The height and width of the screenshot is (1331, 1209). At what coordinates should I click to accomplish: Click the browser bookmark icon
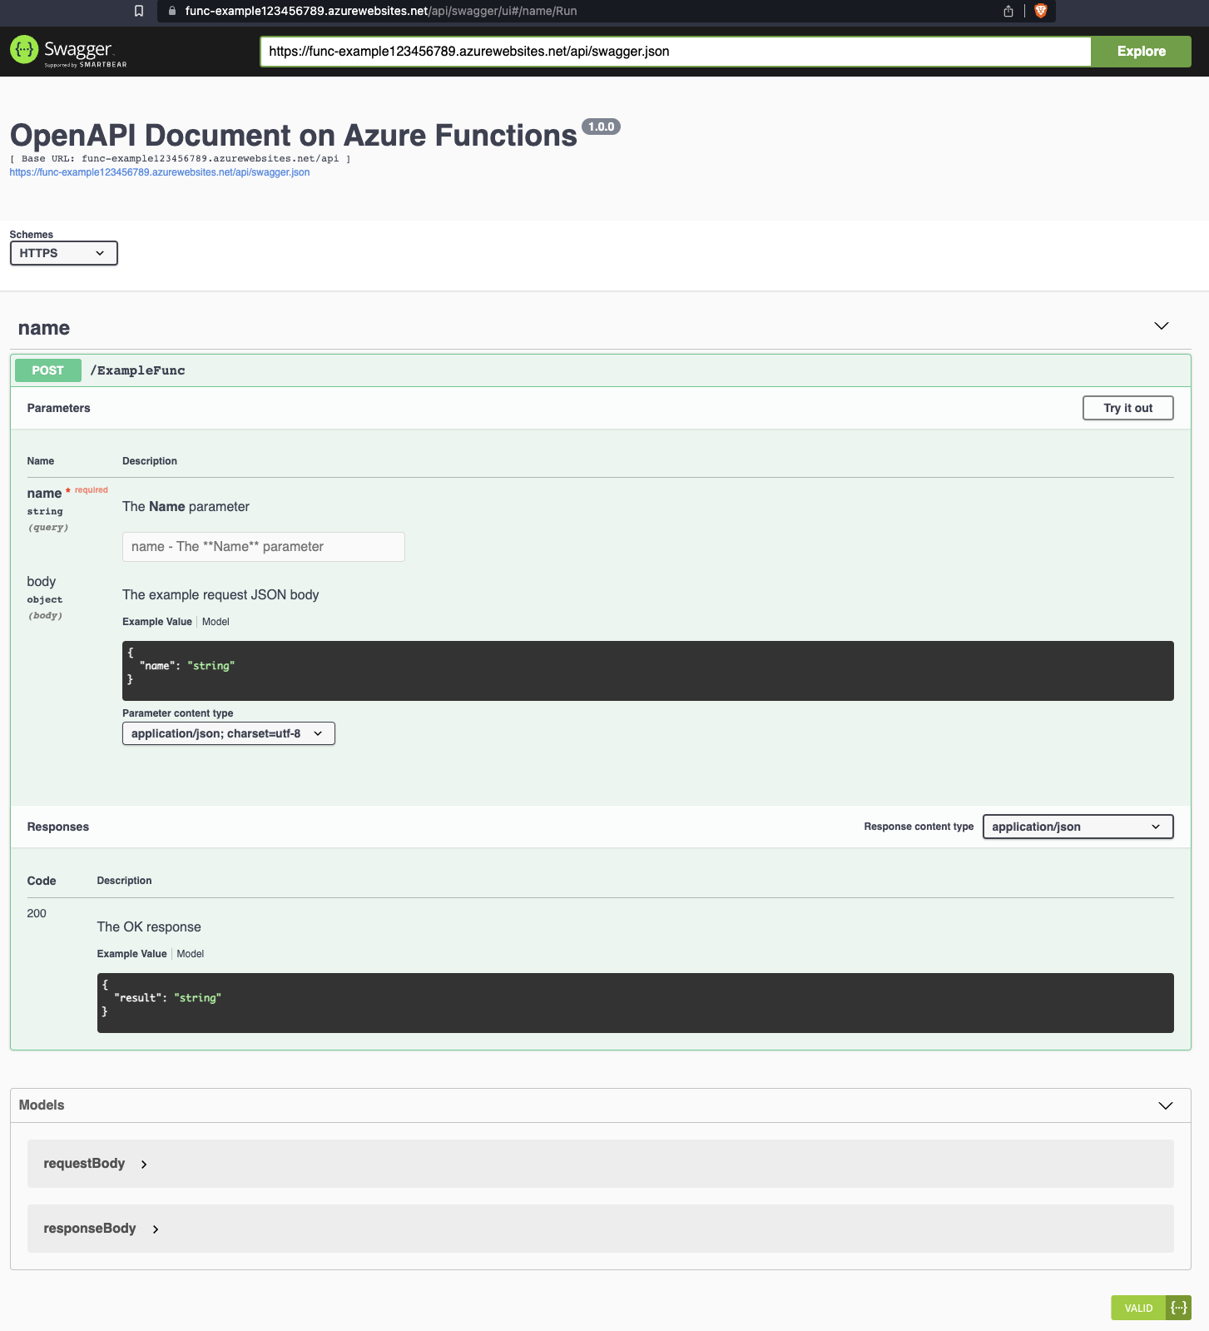tap(139, 11)
